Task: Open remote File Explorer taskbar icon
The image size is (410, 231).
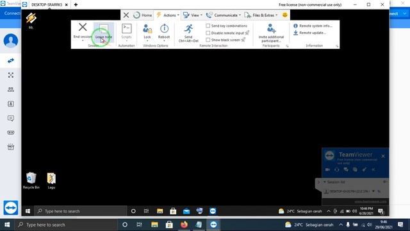Action: tap(160, 211)
